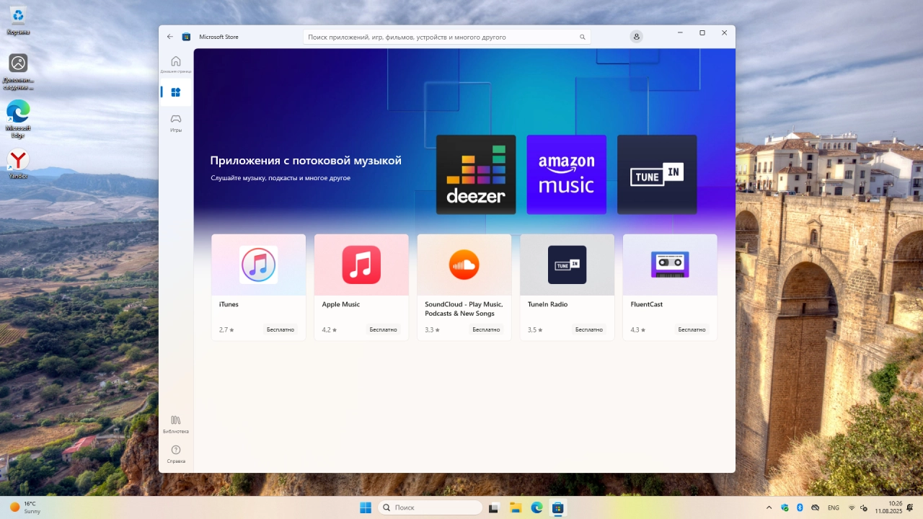
Task: Go back using the Store back arrow
Action: [170, 37]
